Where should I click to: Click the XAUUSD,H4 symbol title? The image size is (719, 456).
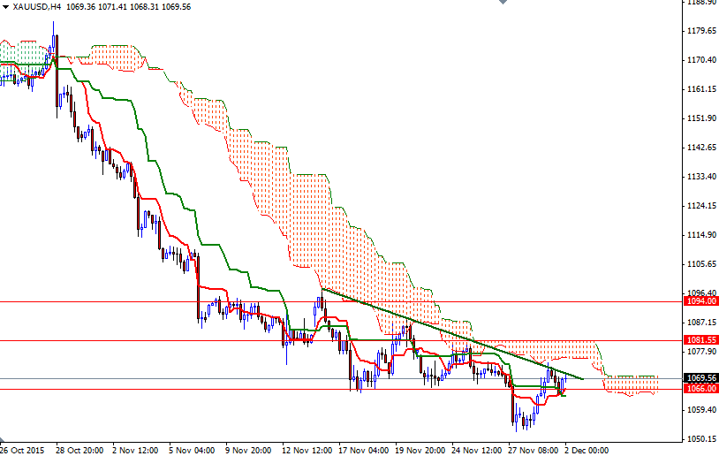pos(37,7)
